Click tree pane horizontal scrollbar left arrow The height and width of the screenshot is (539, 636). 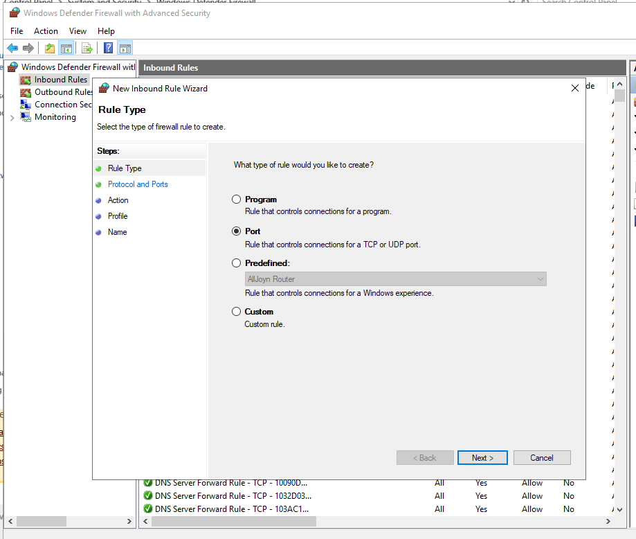(10, 521)
